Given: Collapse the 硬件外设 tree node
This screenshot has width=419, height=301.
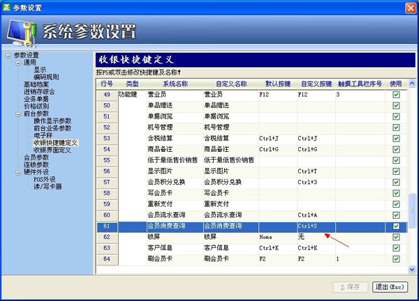Looking at the screenshot, I should click(x=17, y=171).
